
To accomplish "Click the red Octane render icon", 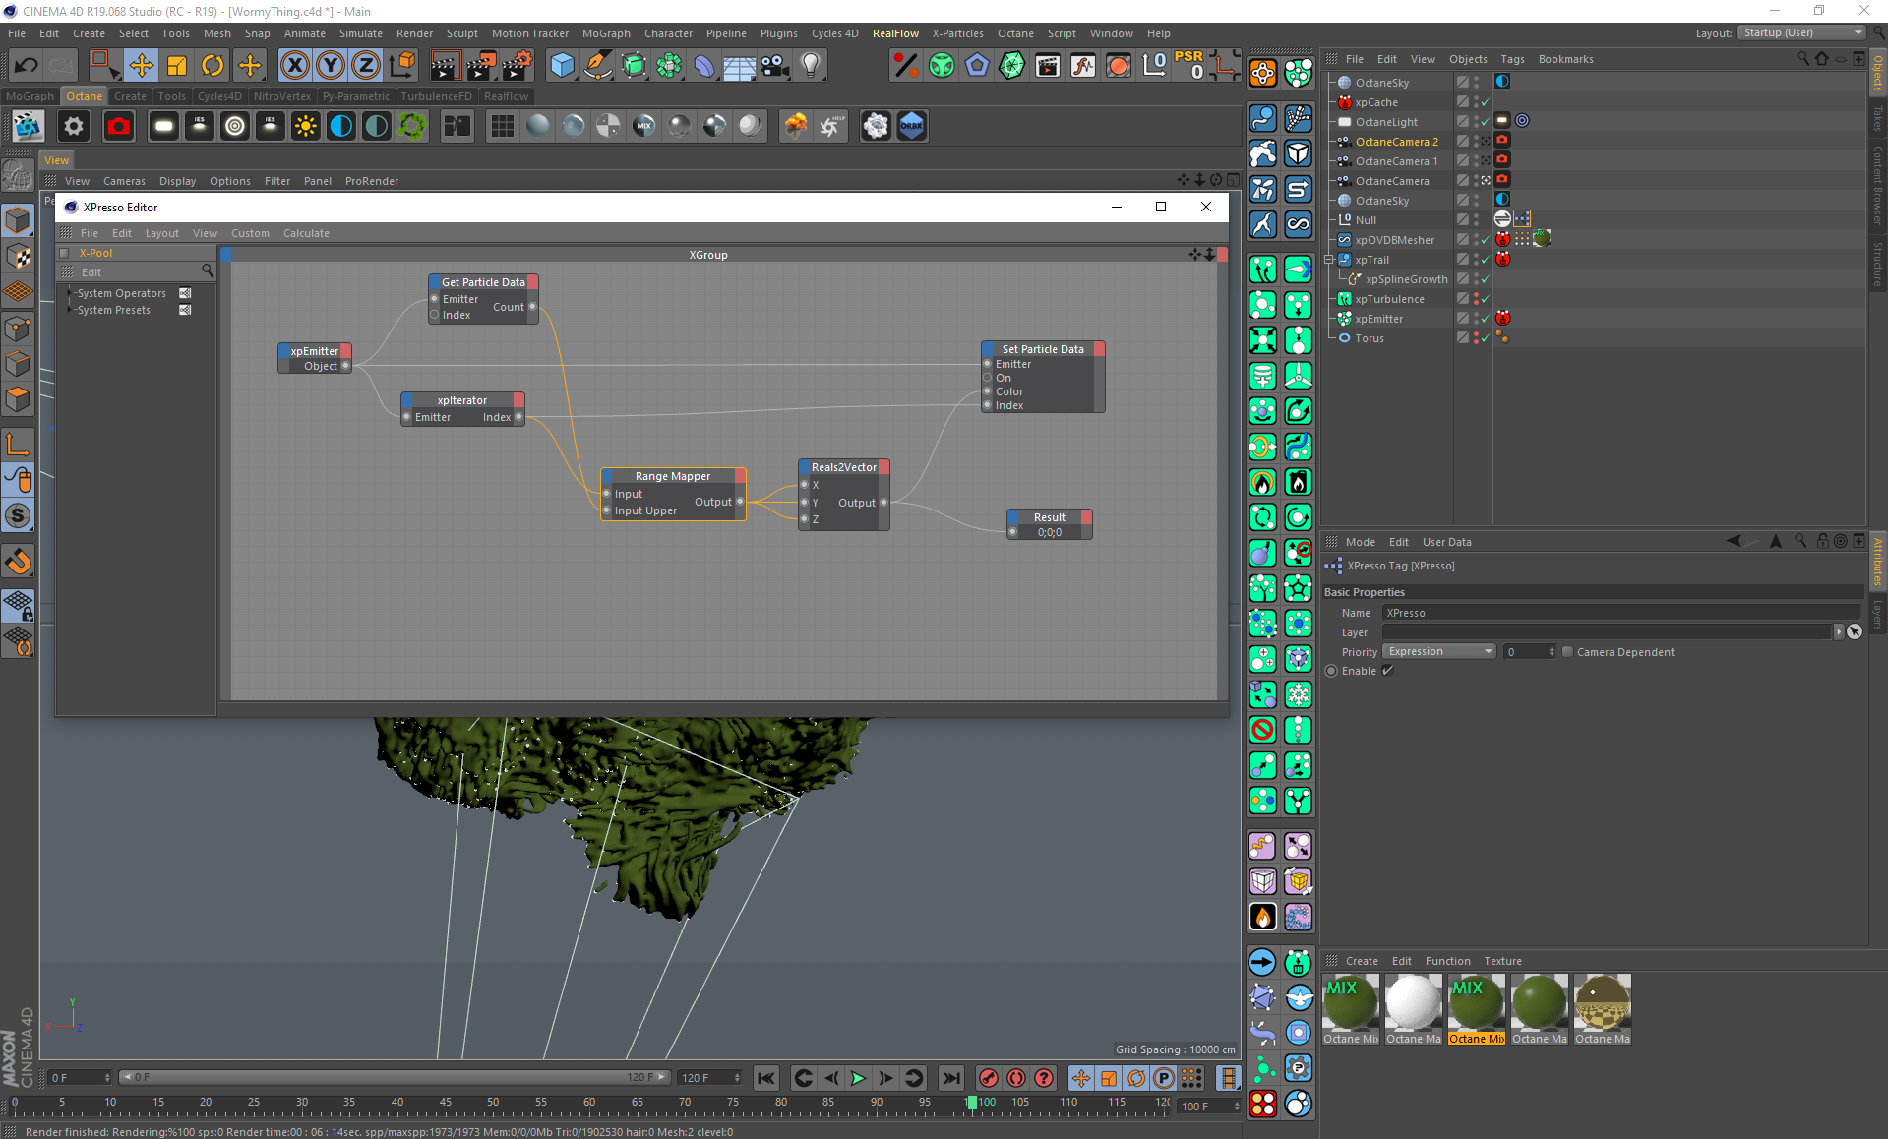I will pyautogui.click(x=119, y=126).
